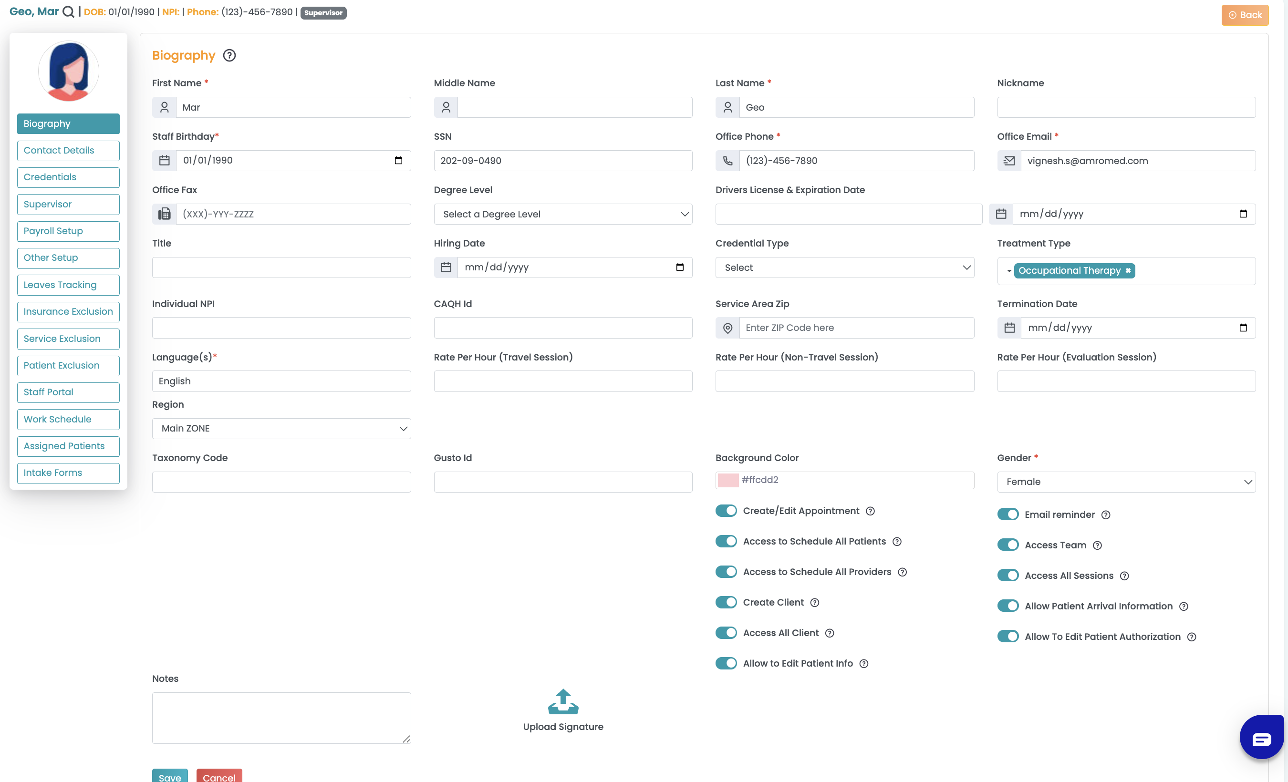Viewport: 1288px width, 782px height.
Task: Toggle Allow To Edit Patient Authorization switch
Action: (1008, 637)
